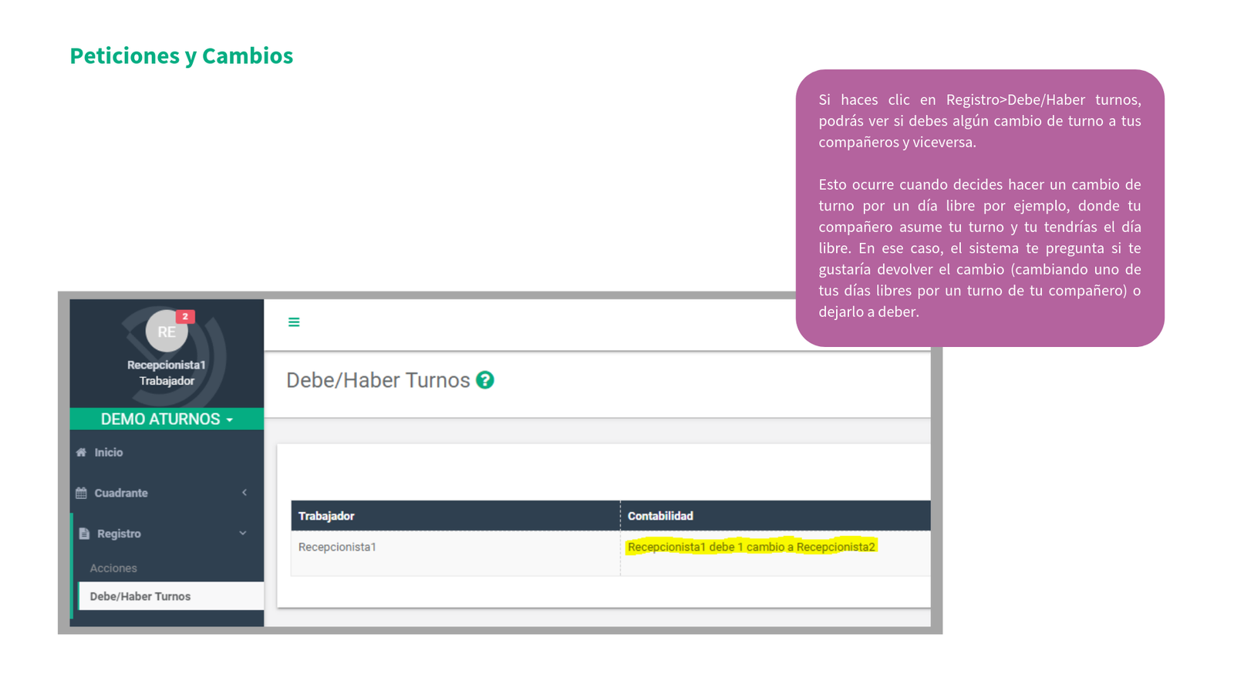This screenshot has width=1234, height=694.
Task: Click the calendar icon beside Cuadrante
Action: (81, 493)
